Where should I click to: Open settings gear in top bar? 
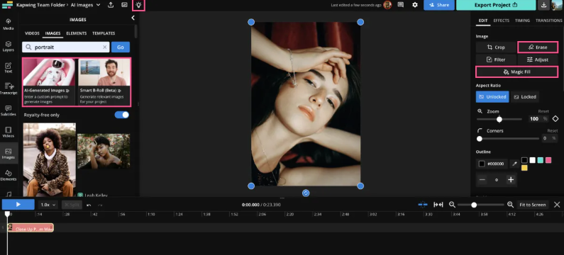tap(415, 5)
